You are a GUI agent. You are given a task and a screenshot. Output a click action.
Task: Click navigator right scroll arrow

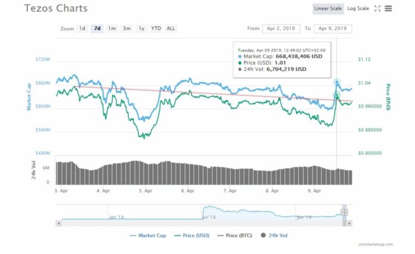coord(349,224)
